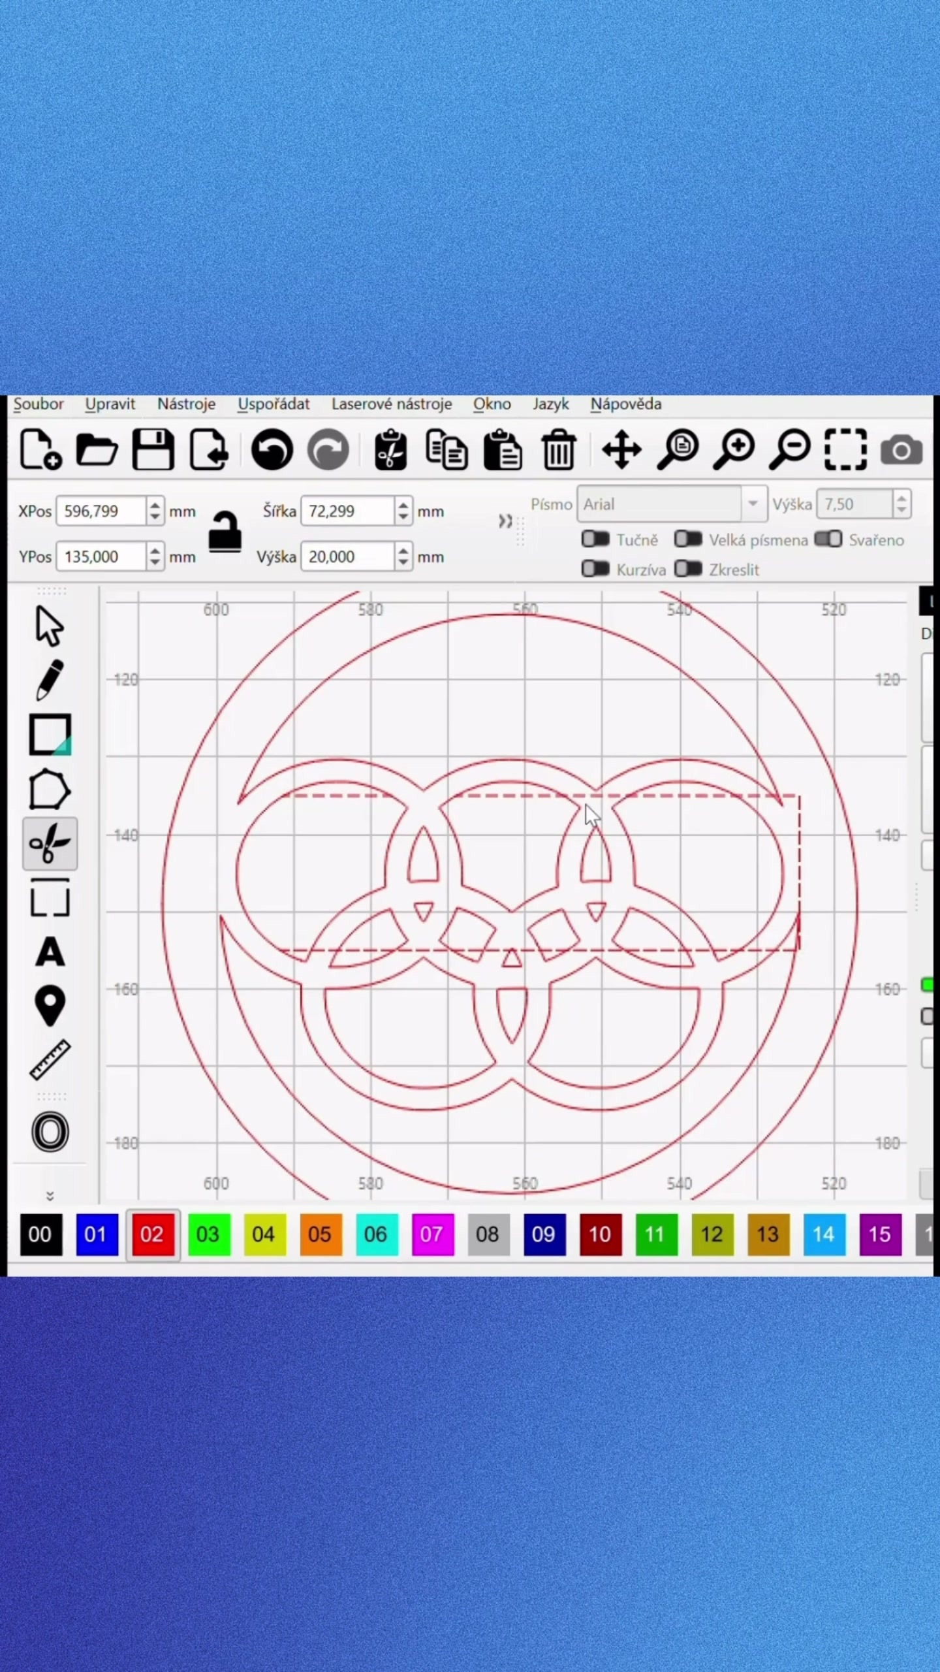The height and width of the screenshot is (1672, 940).
Task: Pick the red 02 layer swatch
Action: click(x=153, y=1234)
